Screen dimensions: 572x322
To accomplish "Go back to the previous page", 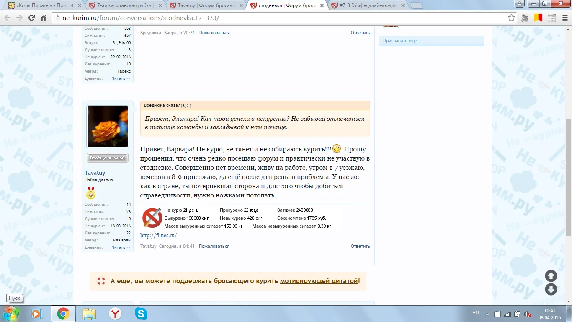I will (x=8, y=18).
